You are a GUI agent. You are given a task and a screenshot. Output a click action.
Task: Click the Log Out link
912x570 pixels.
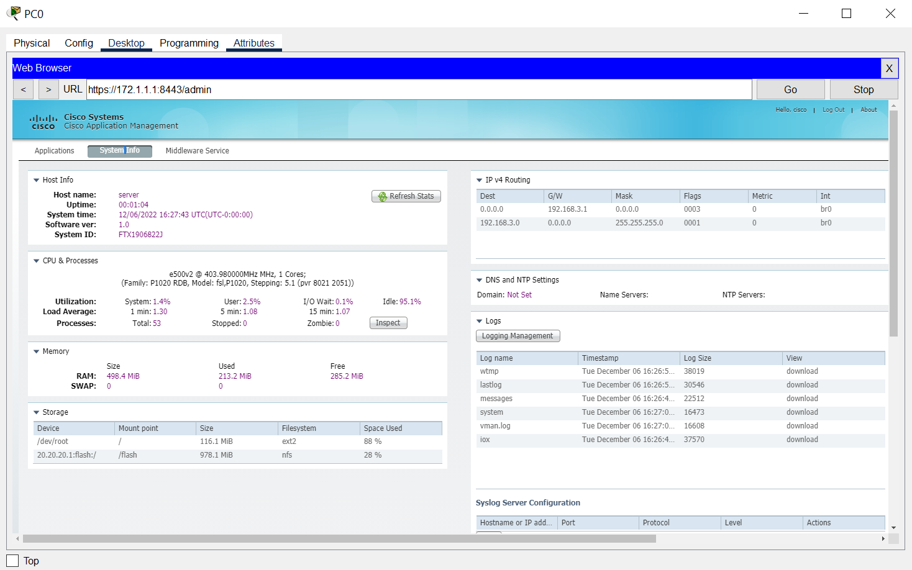pos(833,109)
